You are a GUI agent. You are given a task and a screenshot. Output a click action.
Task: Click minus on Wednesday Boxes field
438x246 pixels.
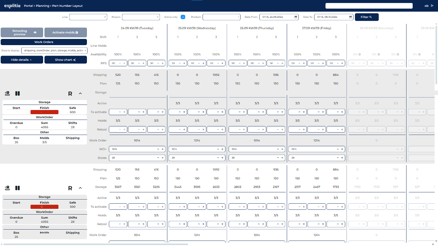coord(218,158)
